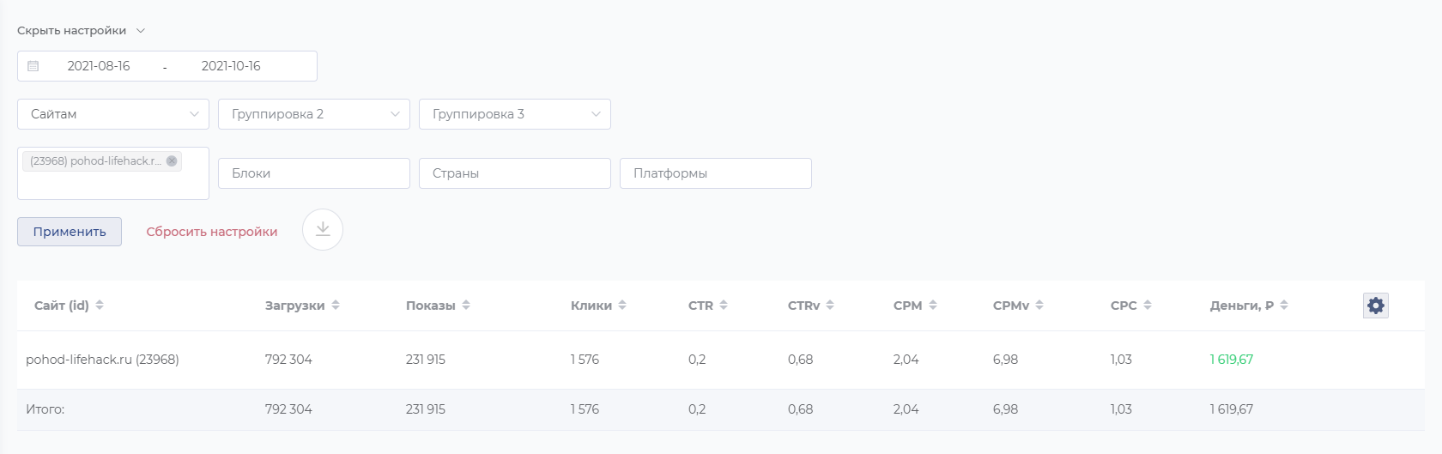1442x454 pixels.
Task: Sort by CTR column arrows
Action: (x=724, y=306)
